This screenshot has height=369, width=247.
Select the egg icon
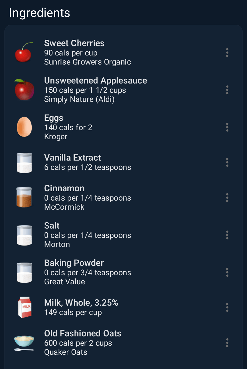pyautogui.click(x=24, y=127)
